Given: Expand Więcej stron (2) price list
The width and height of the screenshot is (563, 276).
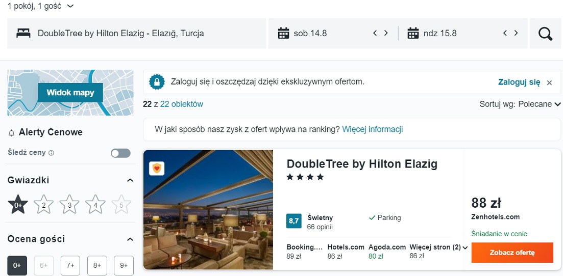Looking at the screenshot, I should [x=438, y=247].
